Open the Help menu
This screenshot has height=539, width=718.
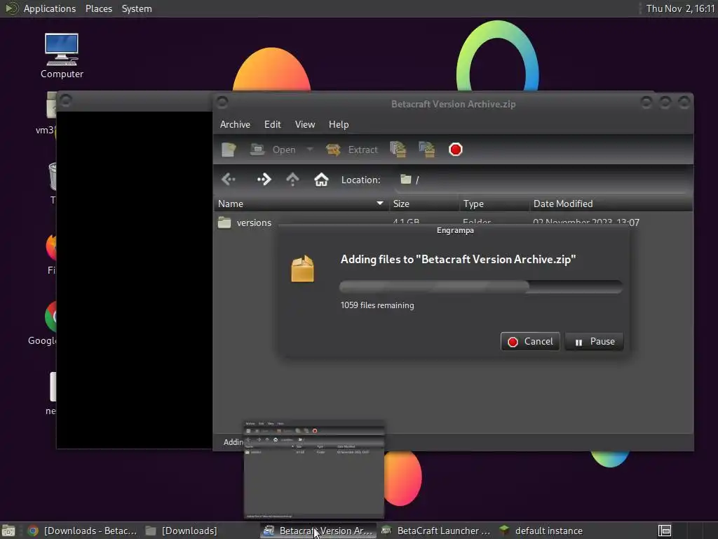pos(339,124)
